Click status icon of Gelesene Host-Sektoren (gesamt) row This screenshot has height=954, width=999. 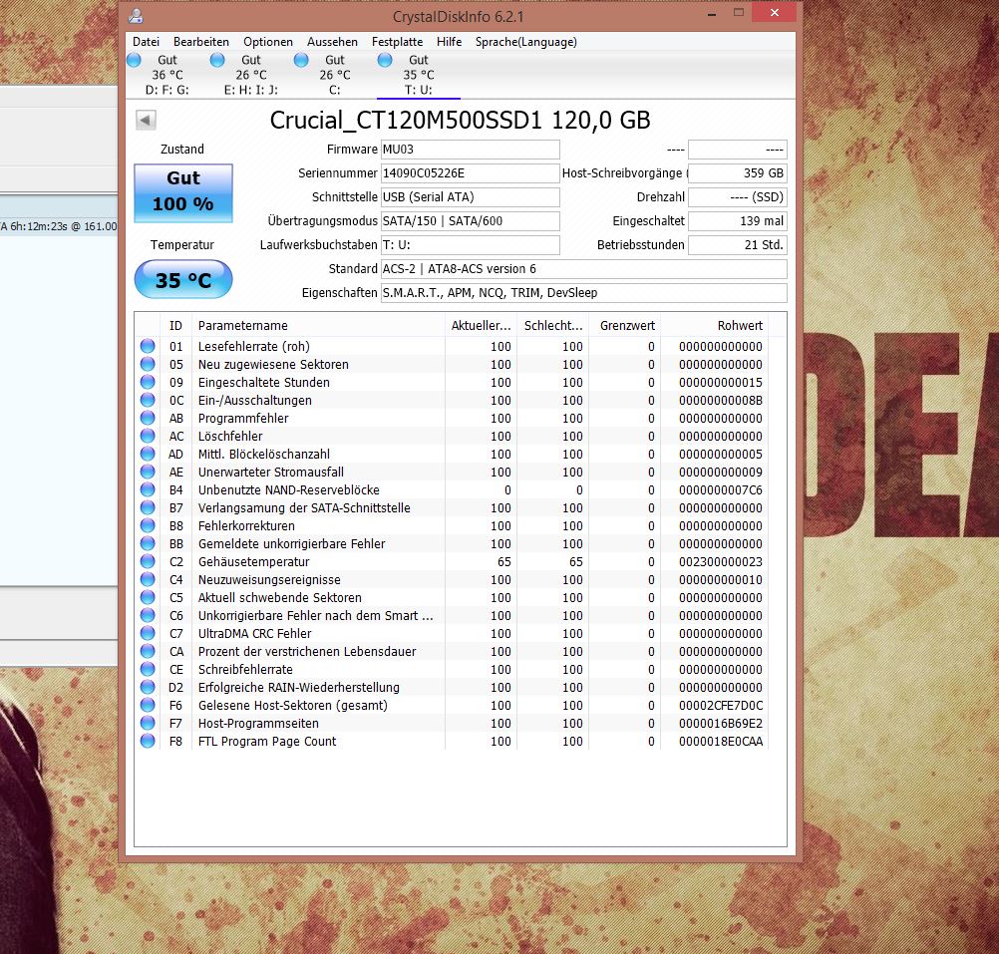[x=148, y=705]
